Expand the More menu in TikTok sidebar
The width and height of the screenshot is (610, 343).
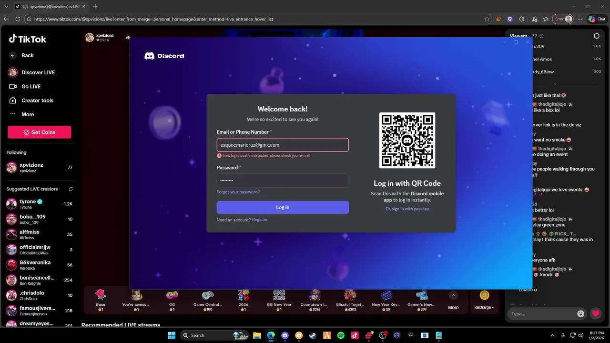tap(22, 114)
